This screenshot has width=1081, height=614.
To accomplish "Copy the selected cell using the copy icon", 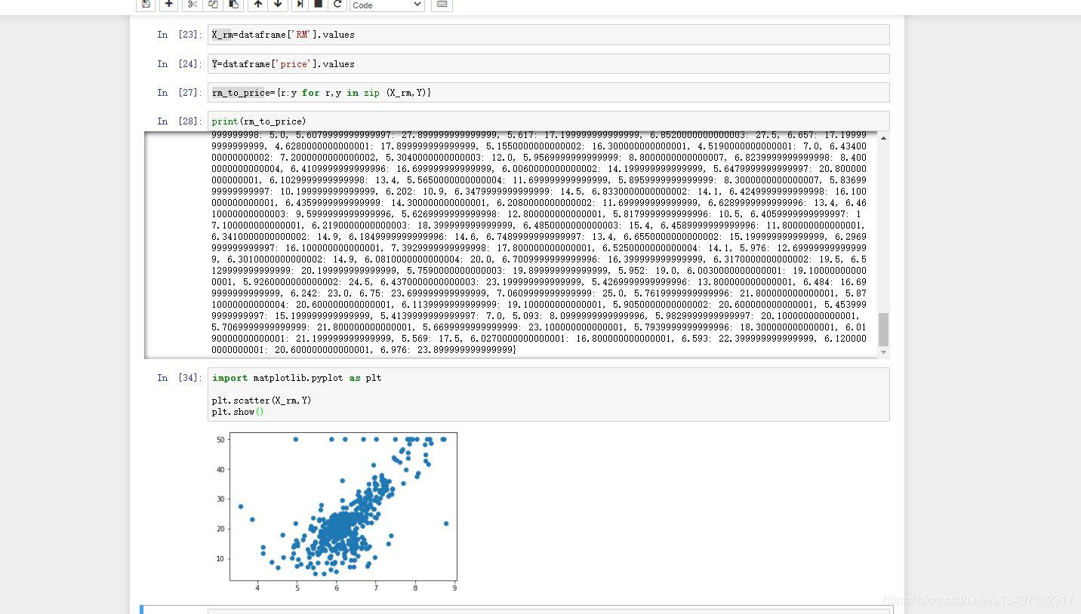I will coord(213,5).
